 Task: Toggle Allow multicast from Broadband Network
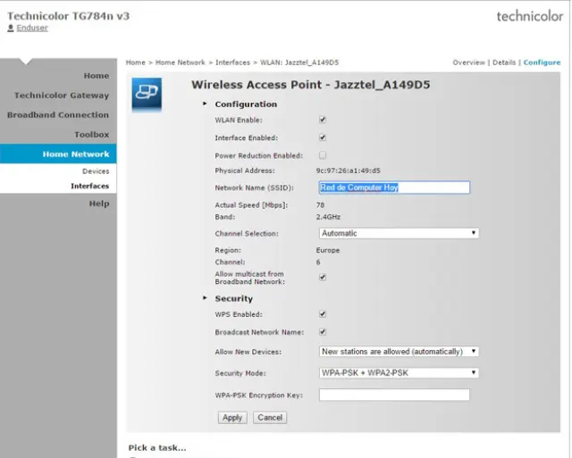(x=323, y=278)
